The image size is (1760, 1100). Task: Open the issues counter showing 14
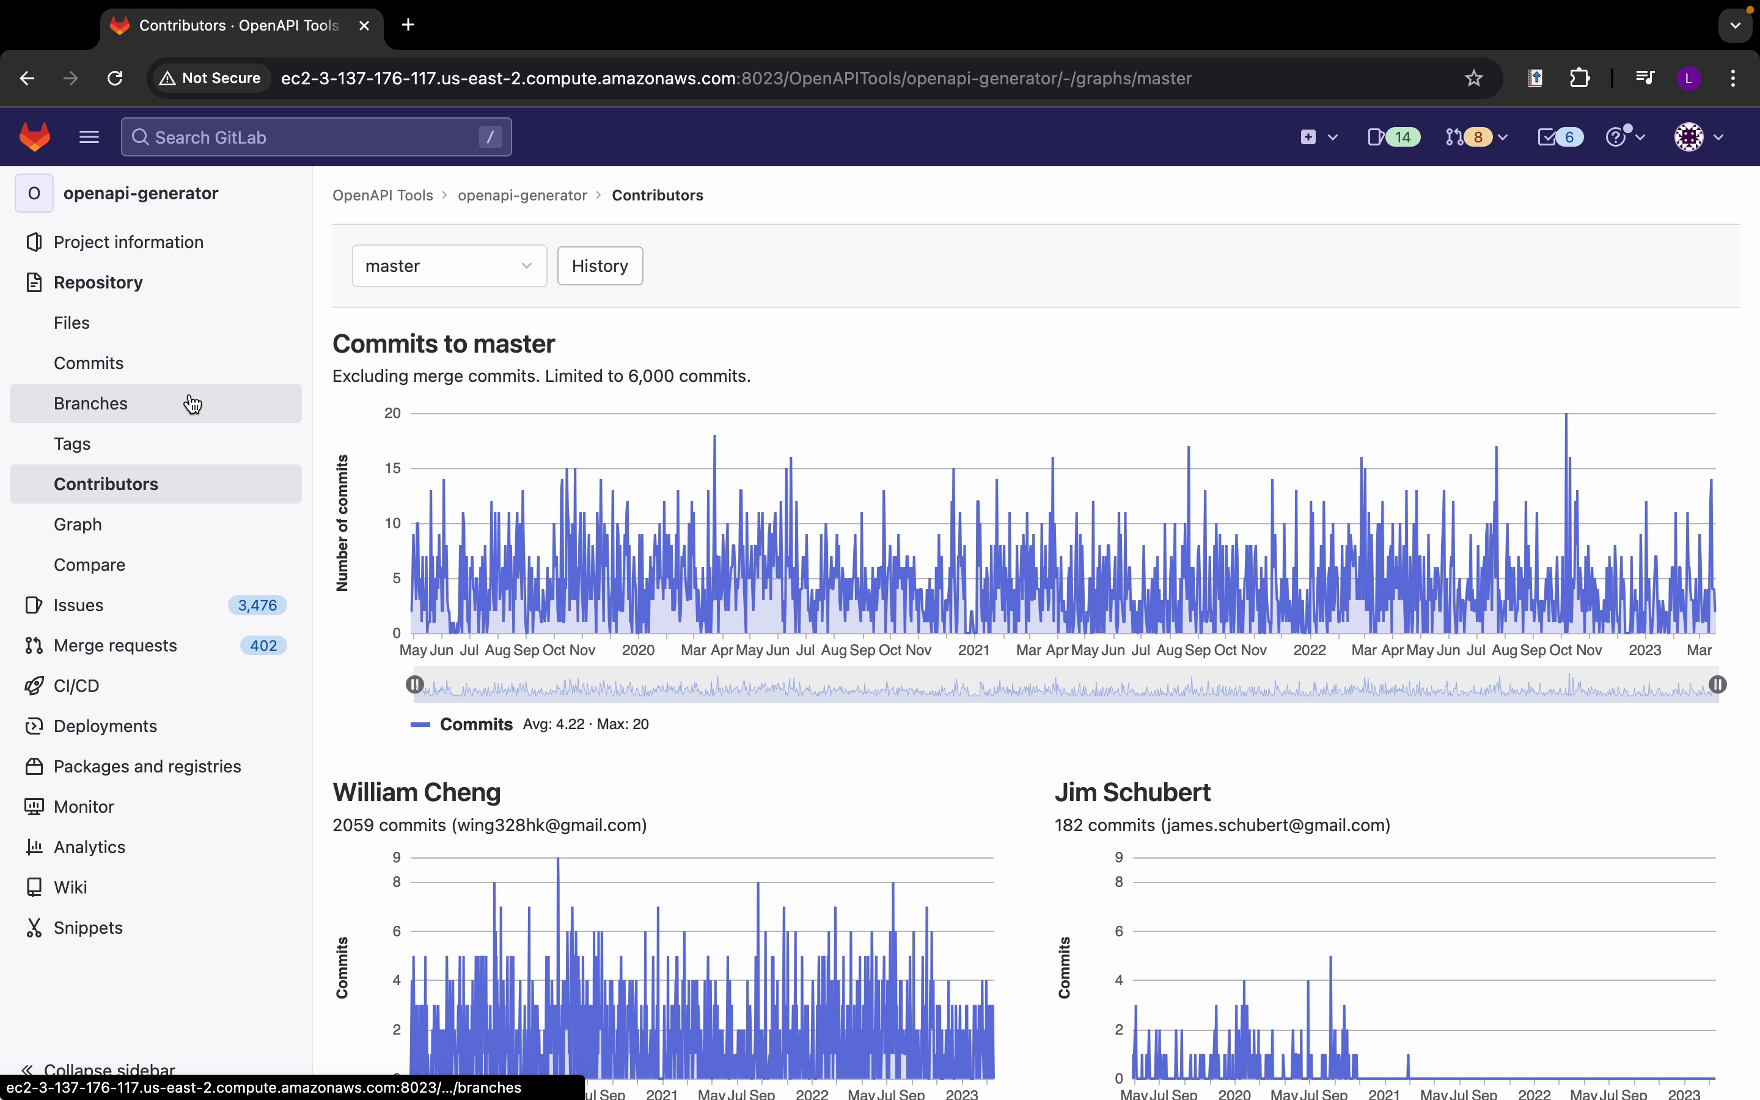pos(1393,137)
